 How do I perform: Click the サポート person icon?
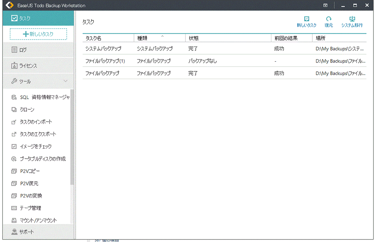click(x=14, y=232)
